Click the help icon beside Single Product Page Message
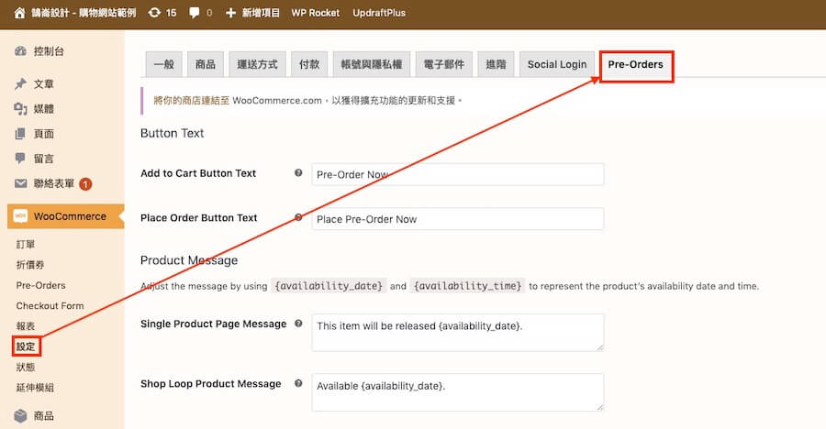Image resolution: width=826 pixels, height=429 pixels. 298,324
